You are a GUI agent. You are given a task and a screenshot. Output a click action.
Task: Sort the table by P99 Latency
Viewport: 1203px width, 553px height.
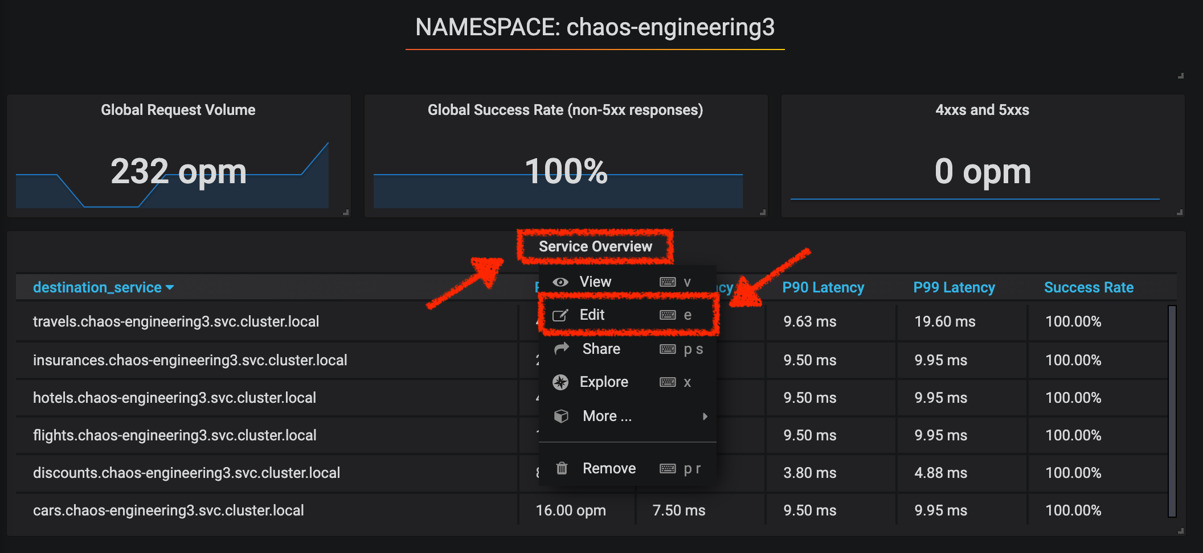click(x=954, y=288)
